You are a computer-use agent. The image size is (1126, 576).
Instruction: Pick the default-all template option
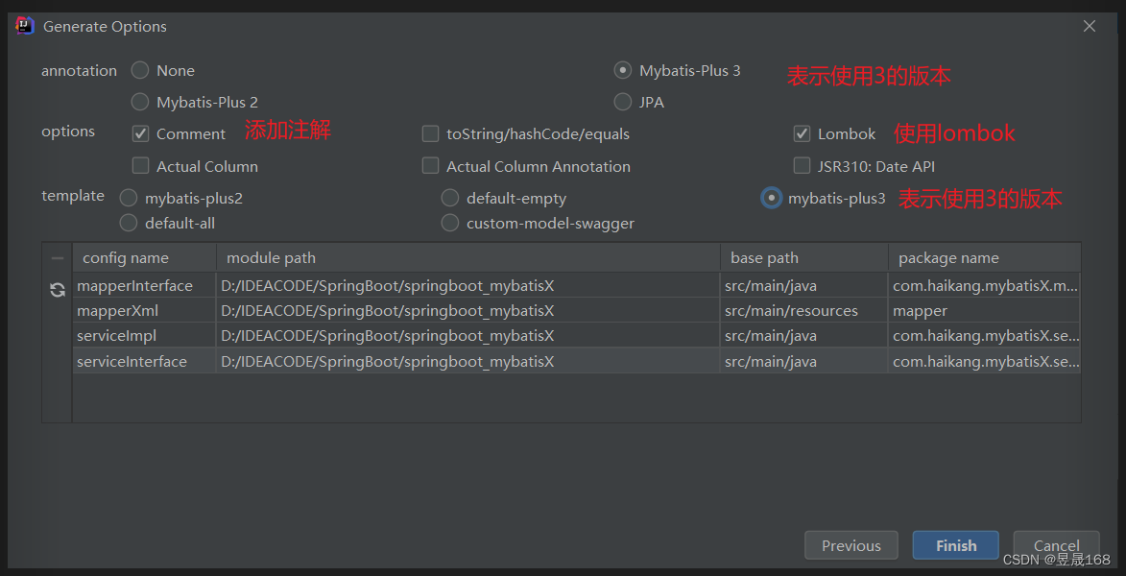129,224
